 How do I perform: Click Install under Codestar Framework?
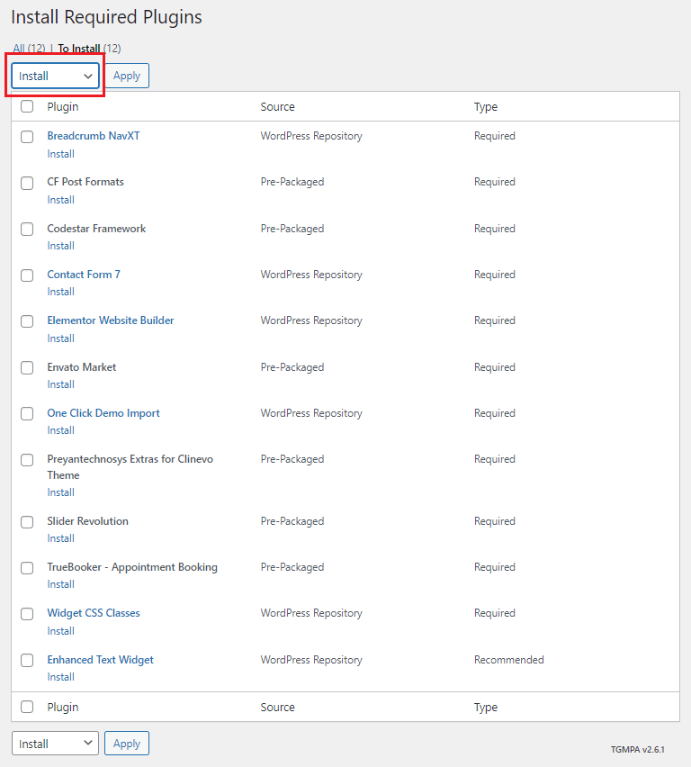(60, 246)
